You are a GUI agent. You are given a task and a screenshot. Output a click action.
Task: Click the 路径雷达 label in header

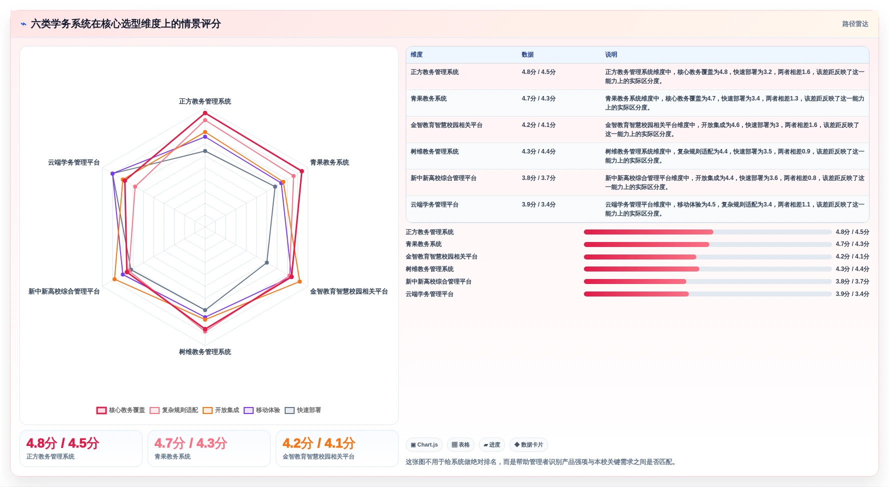[855, 24]
